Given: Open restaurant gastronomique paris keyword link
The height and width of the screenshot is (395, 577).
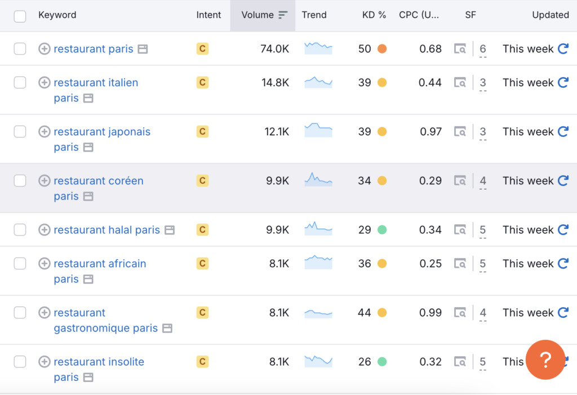Looking at the screenshot, I should (105, 320).
